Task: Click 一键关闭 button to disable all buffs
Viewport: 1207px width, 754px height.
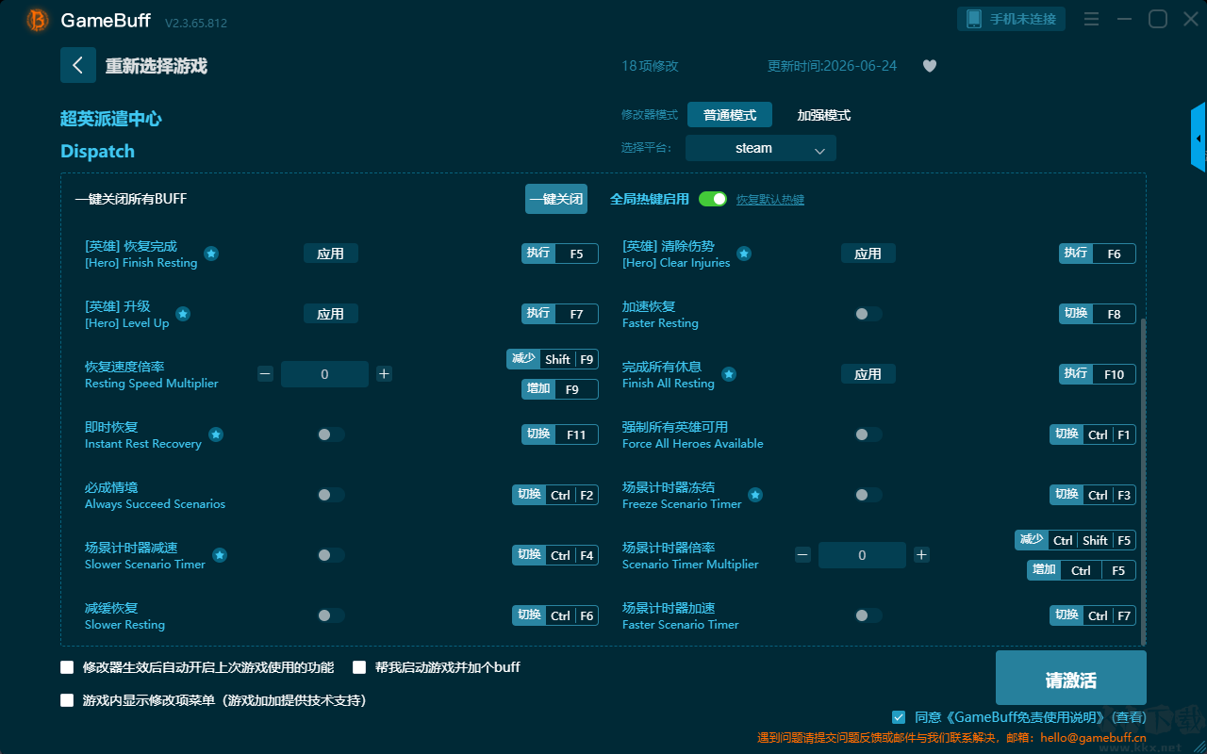Action: click(556, 199)
